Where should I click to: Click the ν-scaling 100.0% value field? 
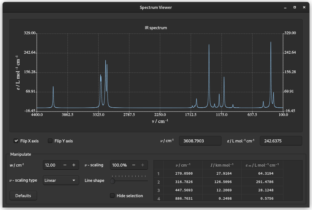[x=120, y=165]
